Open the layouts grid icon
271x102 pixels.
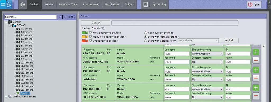pyautogui.click(x=3, y=5)
